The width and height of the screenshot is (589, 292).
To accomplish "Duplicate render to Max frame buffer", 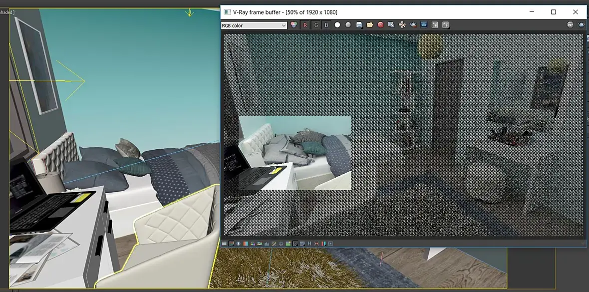I will click(391, 25).
